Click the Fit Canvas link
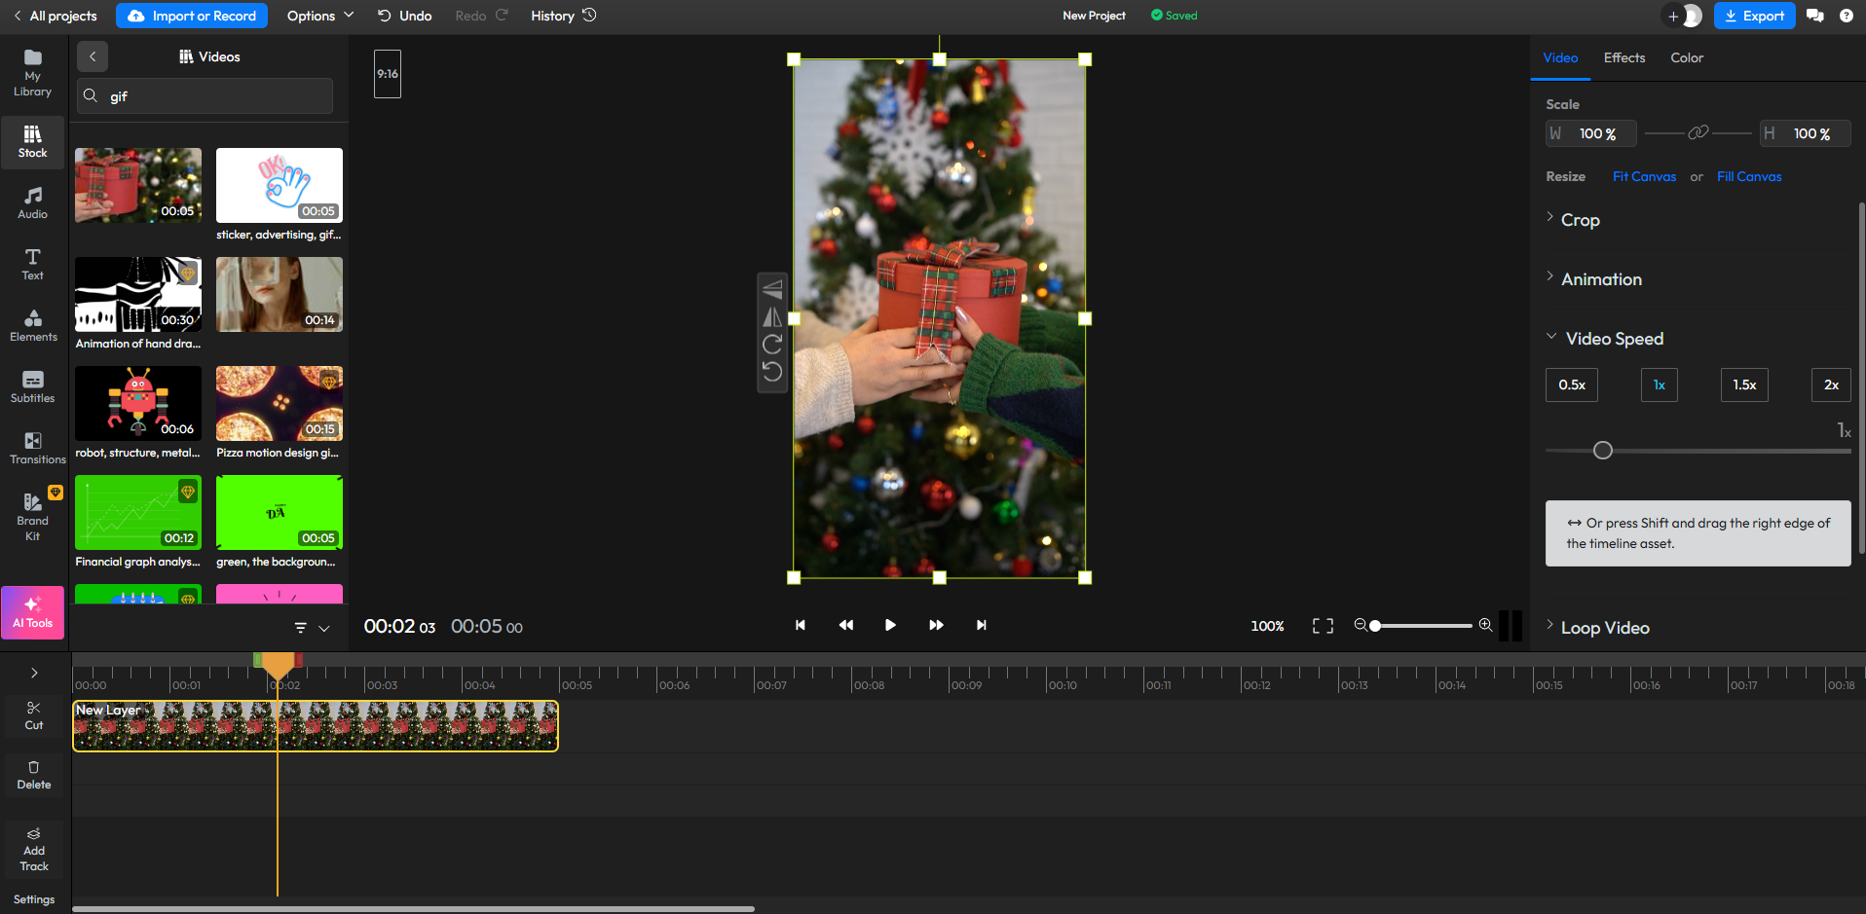 1644,177
